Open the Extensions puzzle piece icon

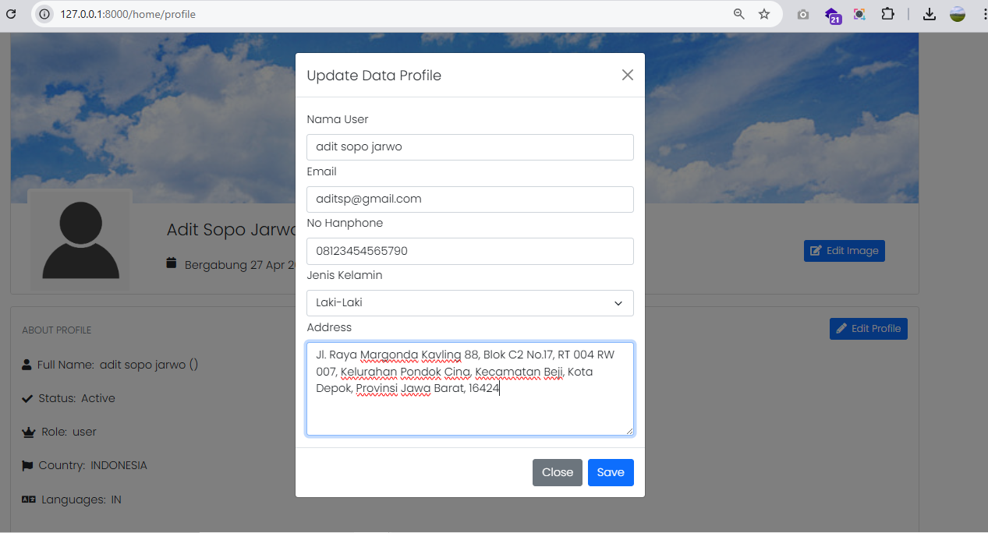(887, 14)
